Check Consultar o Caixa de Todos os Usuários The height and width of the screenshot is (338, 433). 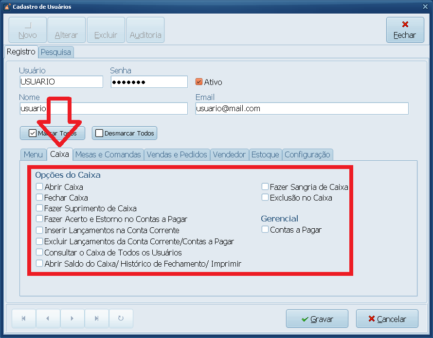click(x=39, y=253)
